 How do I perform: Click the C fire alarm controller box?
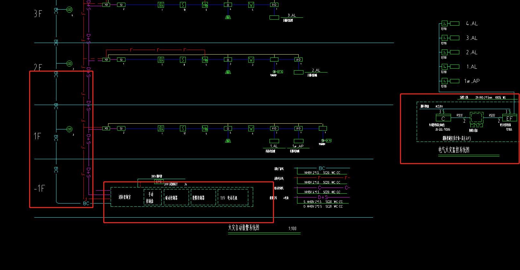tap(443, 118)
